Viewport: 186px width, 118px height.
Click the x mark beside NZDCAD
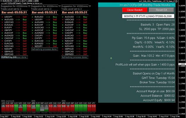[2, 46]
